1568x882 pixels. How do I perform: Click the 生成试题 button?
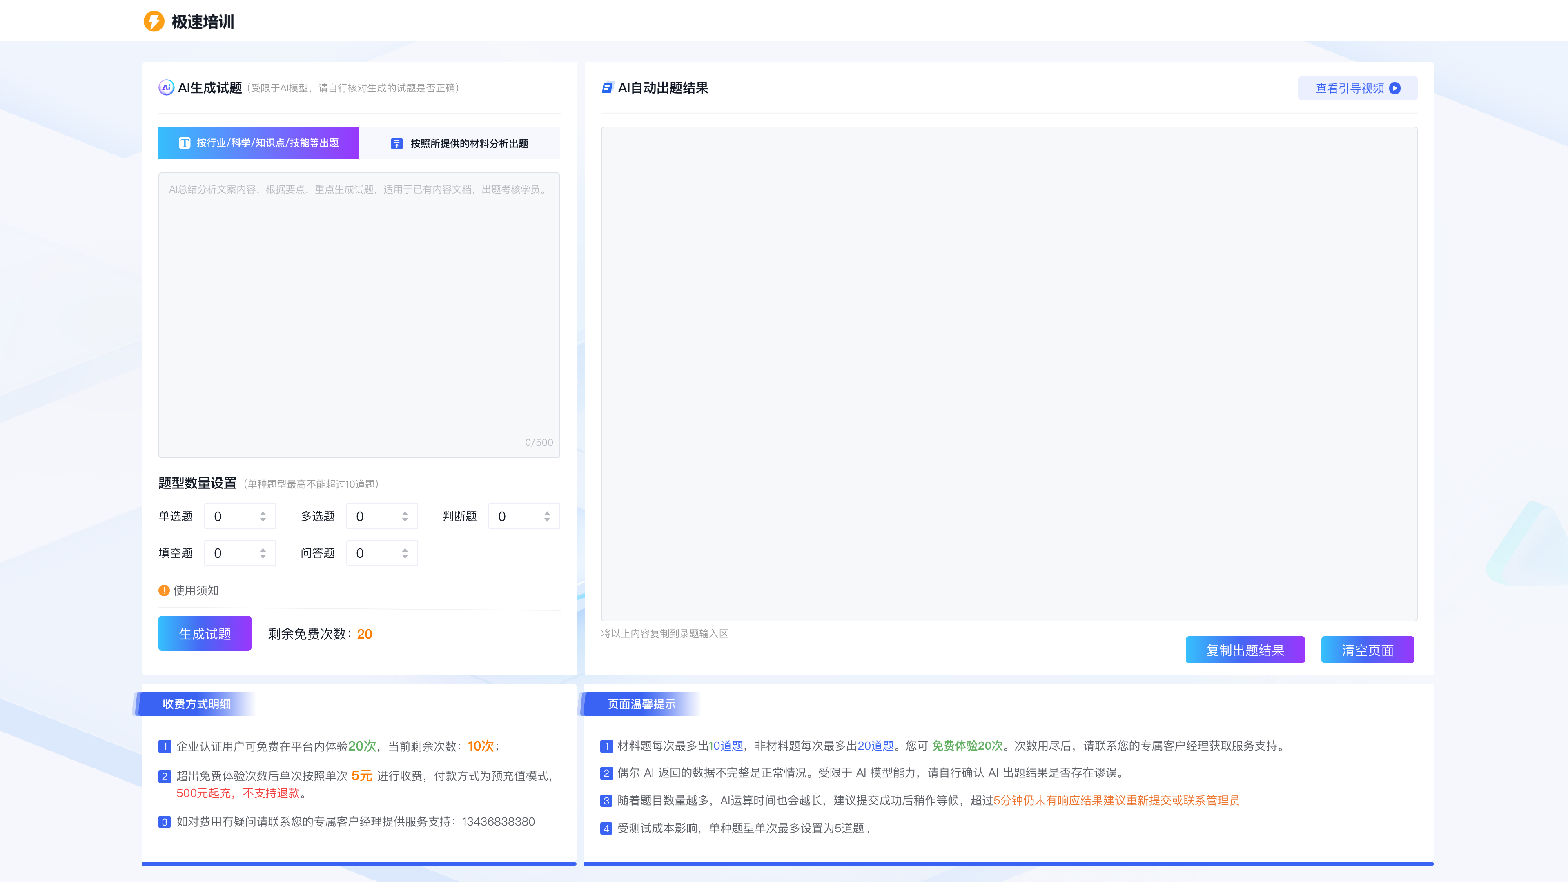(x=205, y=634)
